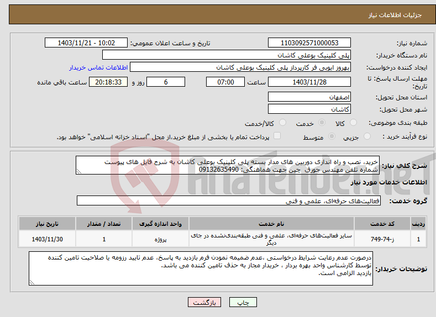The image size is (436, 317).
Task: Click the توضیحات خریدار text area
Action: tap(201, 268)
